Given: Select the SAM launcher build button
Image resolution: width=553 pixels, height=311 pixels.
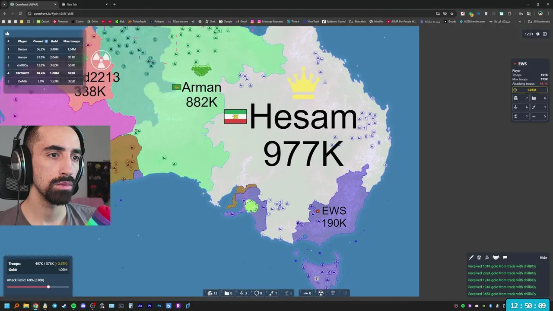Looking at the screenshot, I should pyautogui.click(x=288, y=293).
